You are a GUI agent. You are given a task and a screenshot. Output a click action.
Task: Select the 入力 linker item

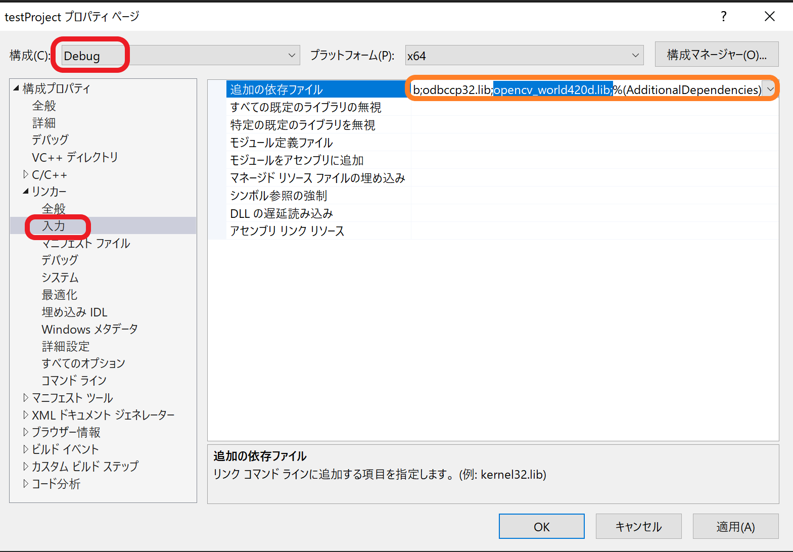[54, 225]
